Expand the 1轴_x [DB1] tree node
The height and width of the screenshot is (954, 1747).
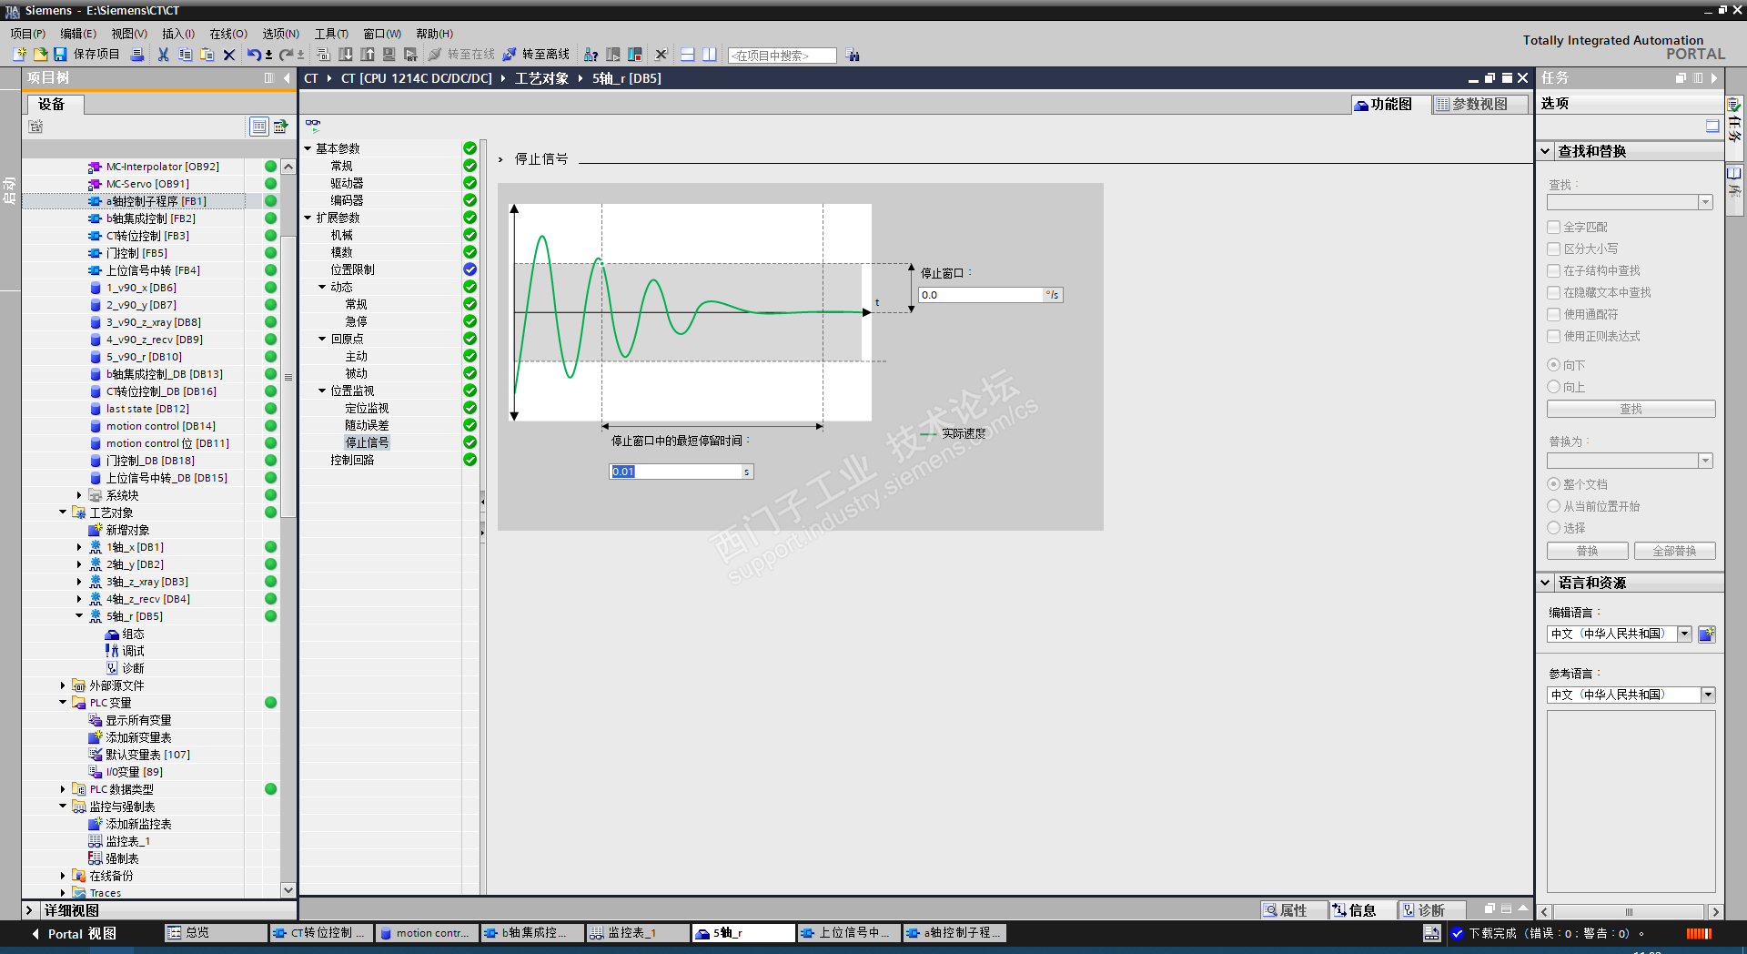coord(79,547)
